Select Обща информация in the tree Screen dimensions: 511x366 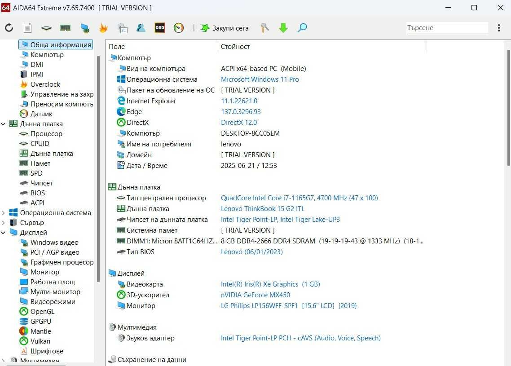56,44
